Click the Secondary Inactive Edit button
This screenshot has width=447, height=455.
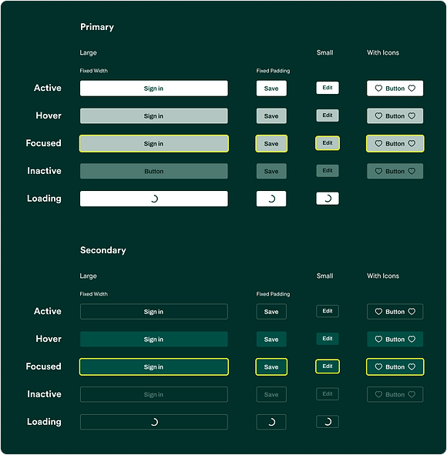point(328,393)
